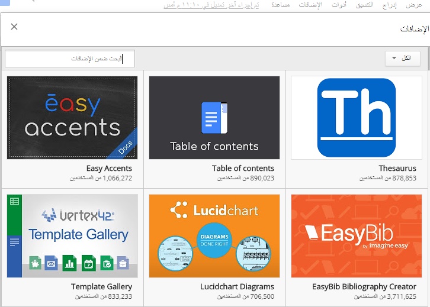Screen dimensions: 430x307
Task: Click the calendar template icon
Action: pyautogui.click(x=89, y=263)
